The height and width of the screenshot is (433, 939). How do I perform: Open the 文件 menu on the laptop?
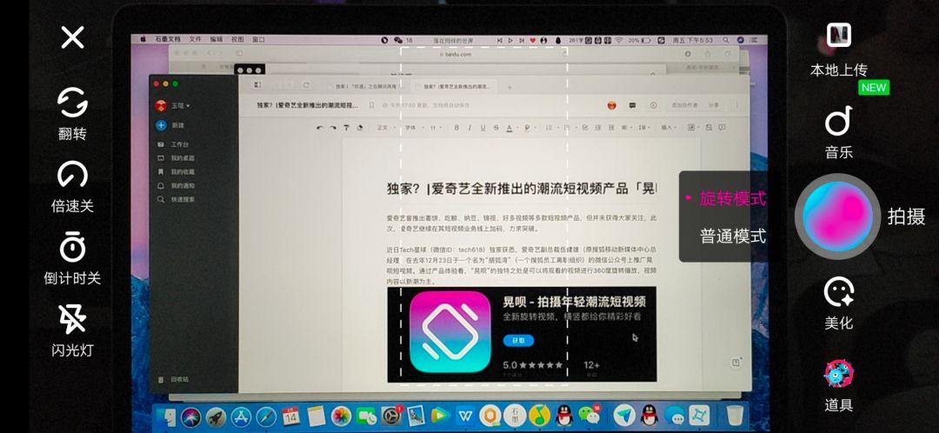coord(196,39)
